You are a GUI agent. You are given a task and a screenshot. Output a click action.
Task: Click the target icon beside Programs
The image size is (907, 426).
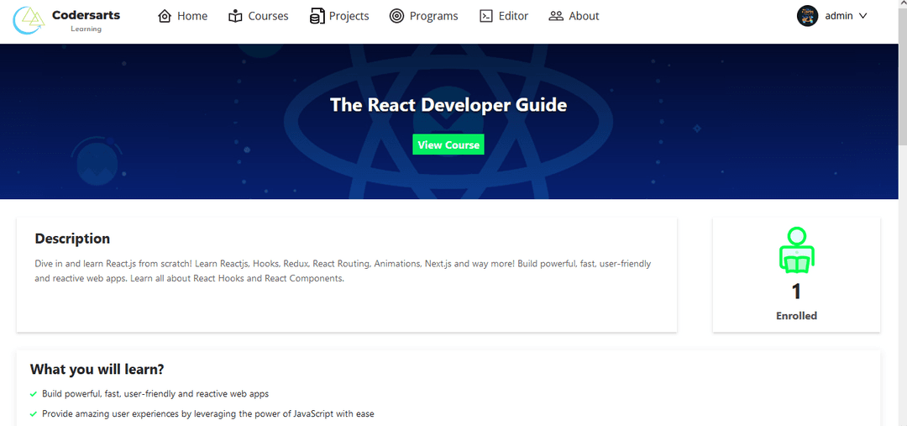[397, 16]
